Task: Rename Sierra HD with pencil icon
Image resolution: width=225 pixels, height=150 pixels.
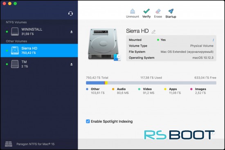Action: [x=153, y=32]
